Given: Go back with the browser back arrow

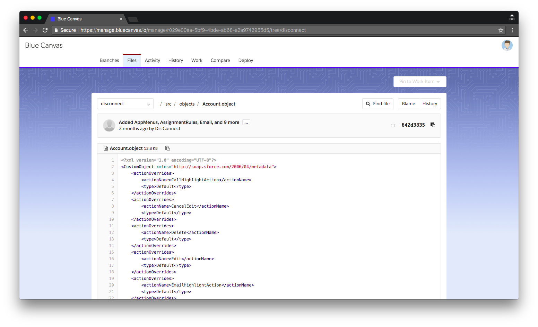Looking at the screenshot, I should pyautogui.click(x=26, y=30).
